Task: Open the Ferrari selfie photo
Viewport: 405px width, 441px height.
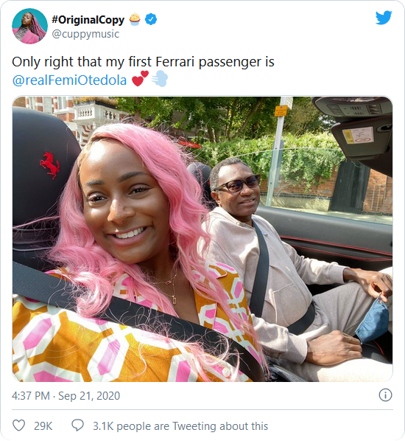Action: point(202,239)
